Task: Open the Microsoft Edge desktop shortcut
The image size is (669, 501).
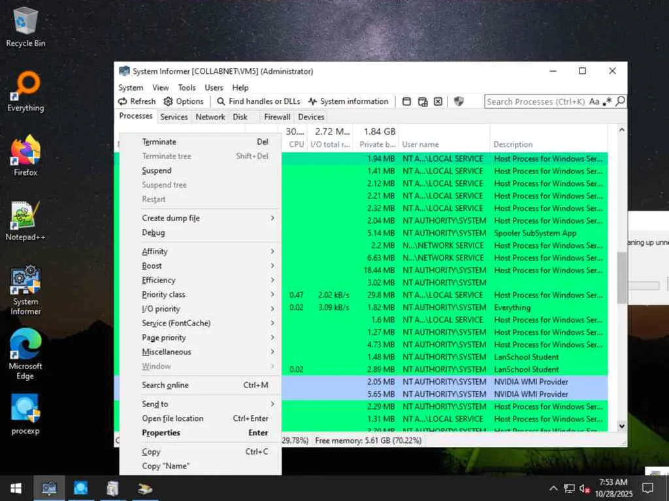Action: (x=25, y=354)
